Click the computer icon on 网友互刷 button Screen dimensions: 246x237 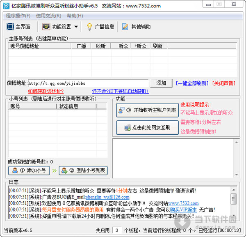(127, 128)
